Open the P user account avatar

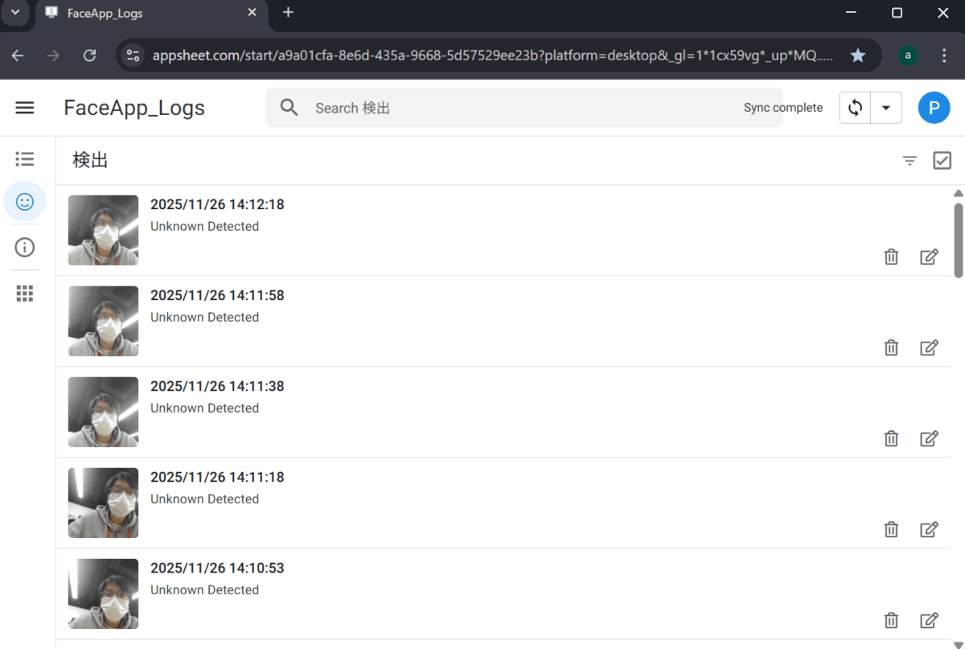(934, 108)
